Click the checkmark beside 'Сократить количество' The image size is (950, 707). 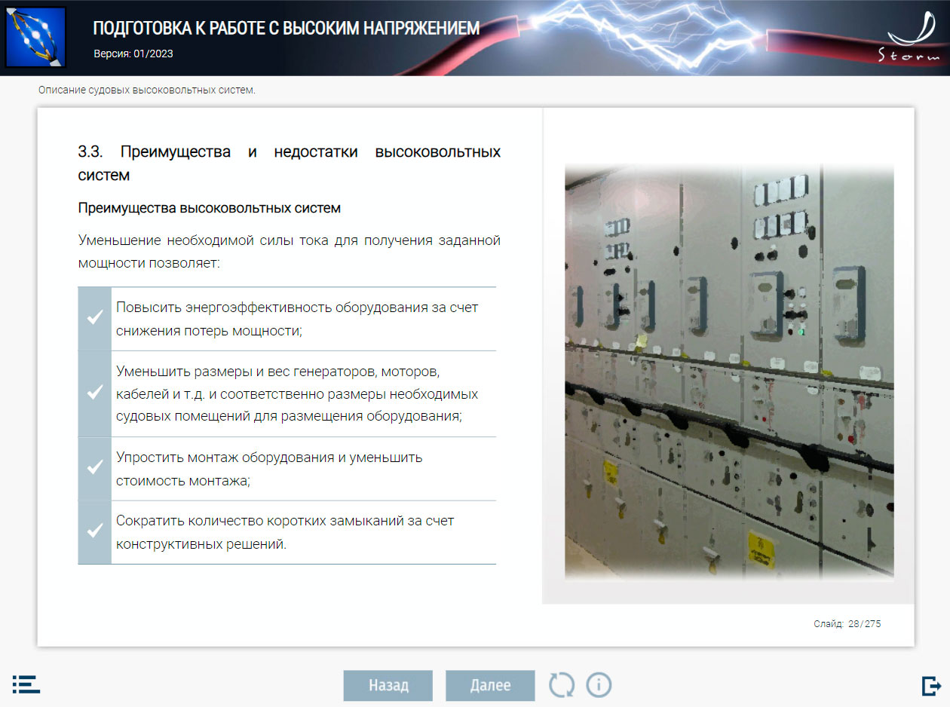point(94,531)
